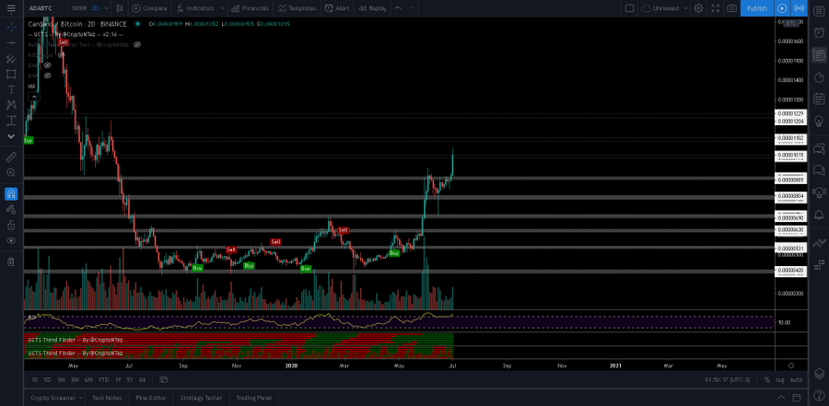Click the blue Publish button
Image resolution: width=829 pixels, height=406 pixels.
pyautogui.click(x=756, y=8)
